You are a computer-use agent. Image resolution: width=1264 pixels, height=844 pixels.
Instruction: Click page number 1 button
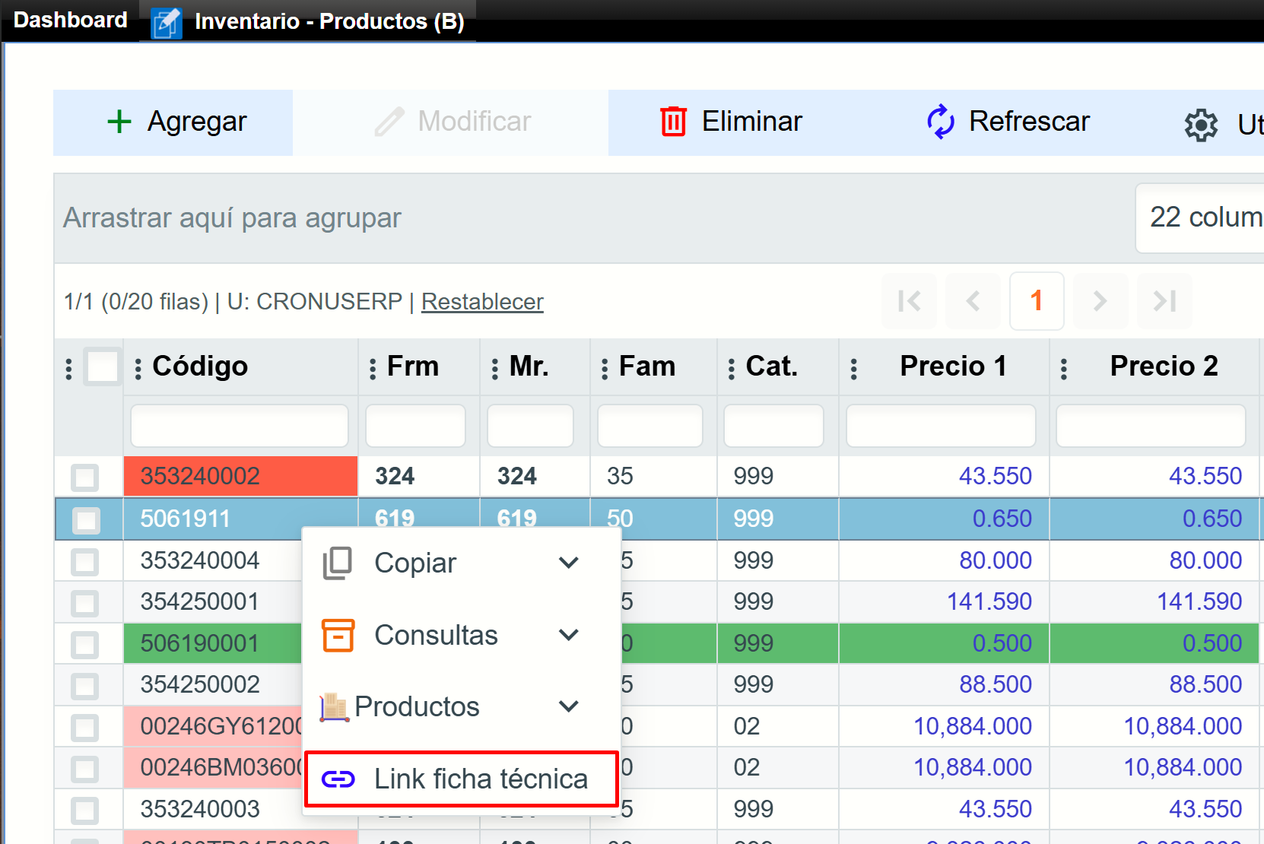(x=1037, y=301)
